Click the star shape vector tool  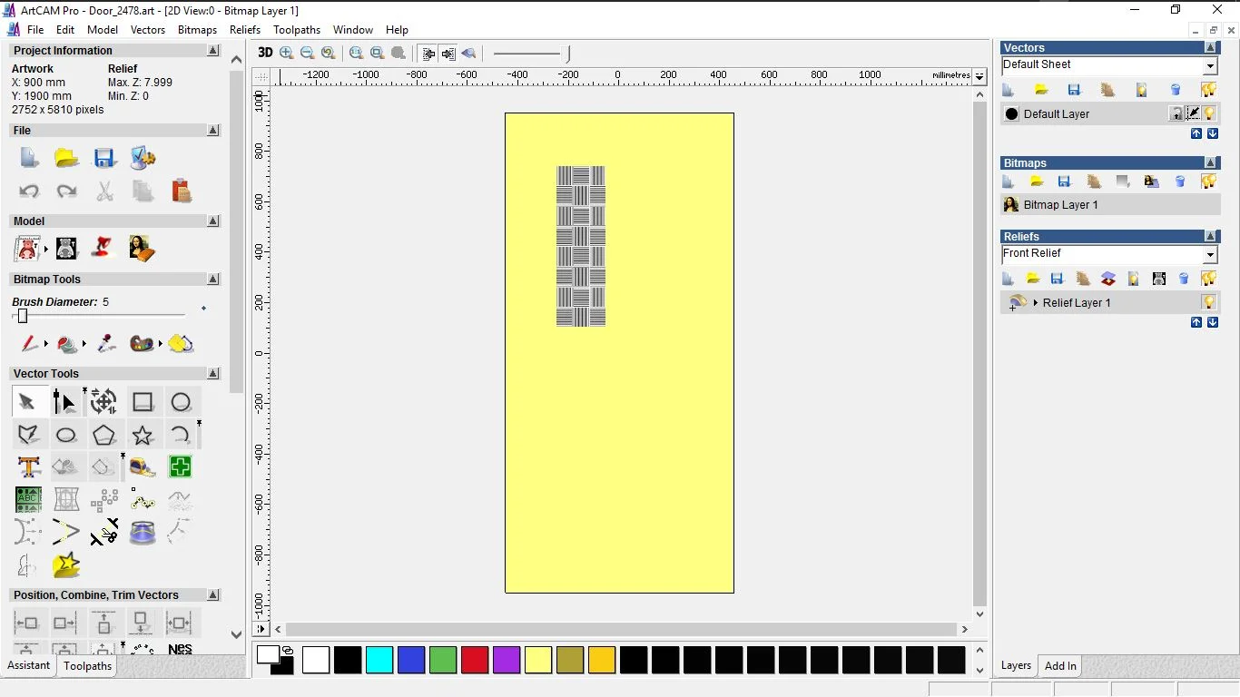point(143,436)
